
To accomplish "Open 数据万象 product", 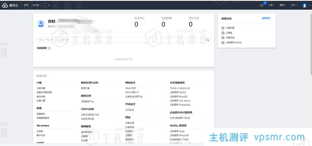I will (85, 88).
